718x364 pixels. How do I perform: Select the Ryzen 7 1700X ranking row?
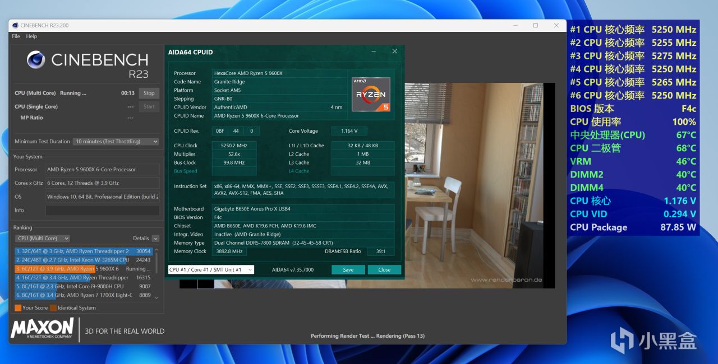(83, 295)
